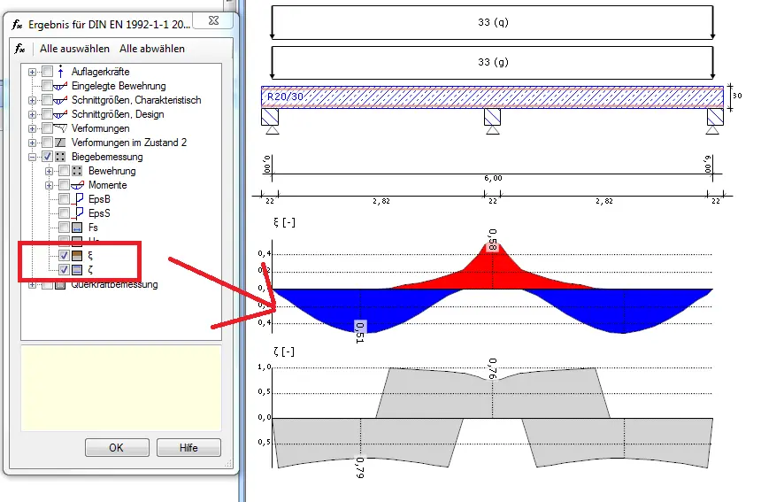Click the 33 (q) load label
The width and height of the screenshot is (761, 502).
click(493, 22)
